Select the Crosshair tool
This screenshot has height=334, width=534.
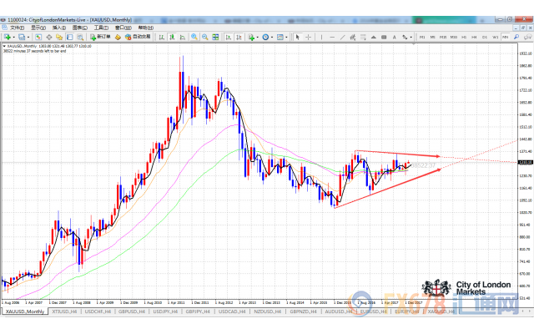pyautogui.click(x=308, y=37)
